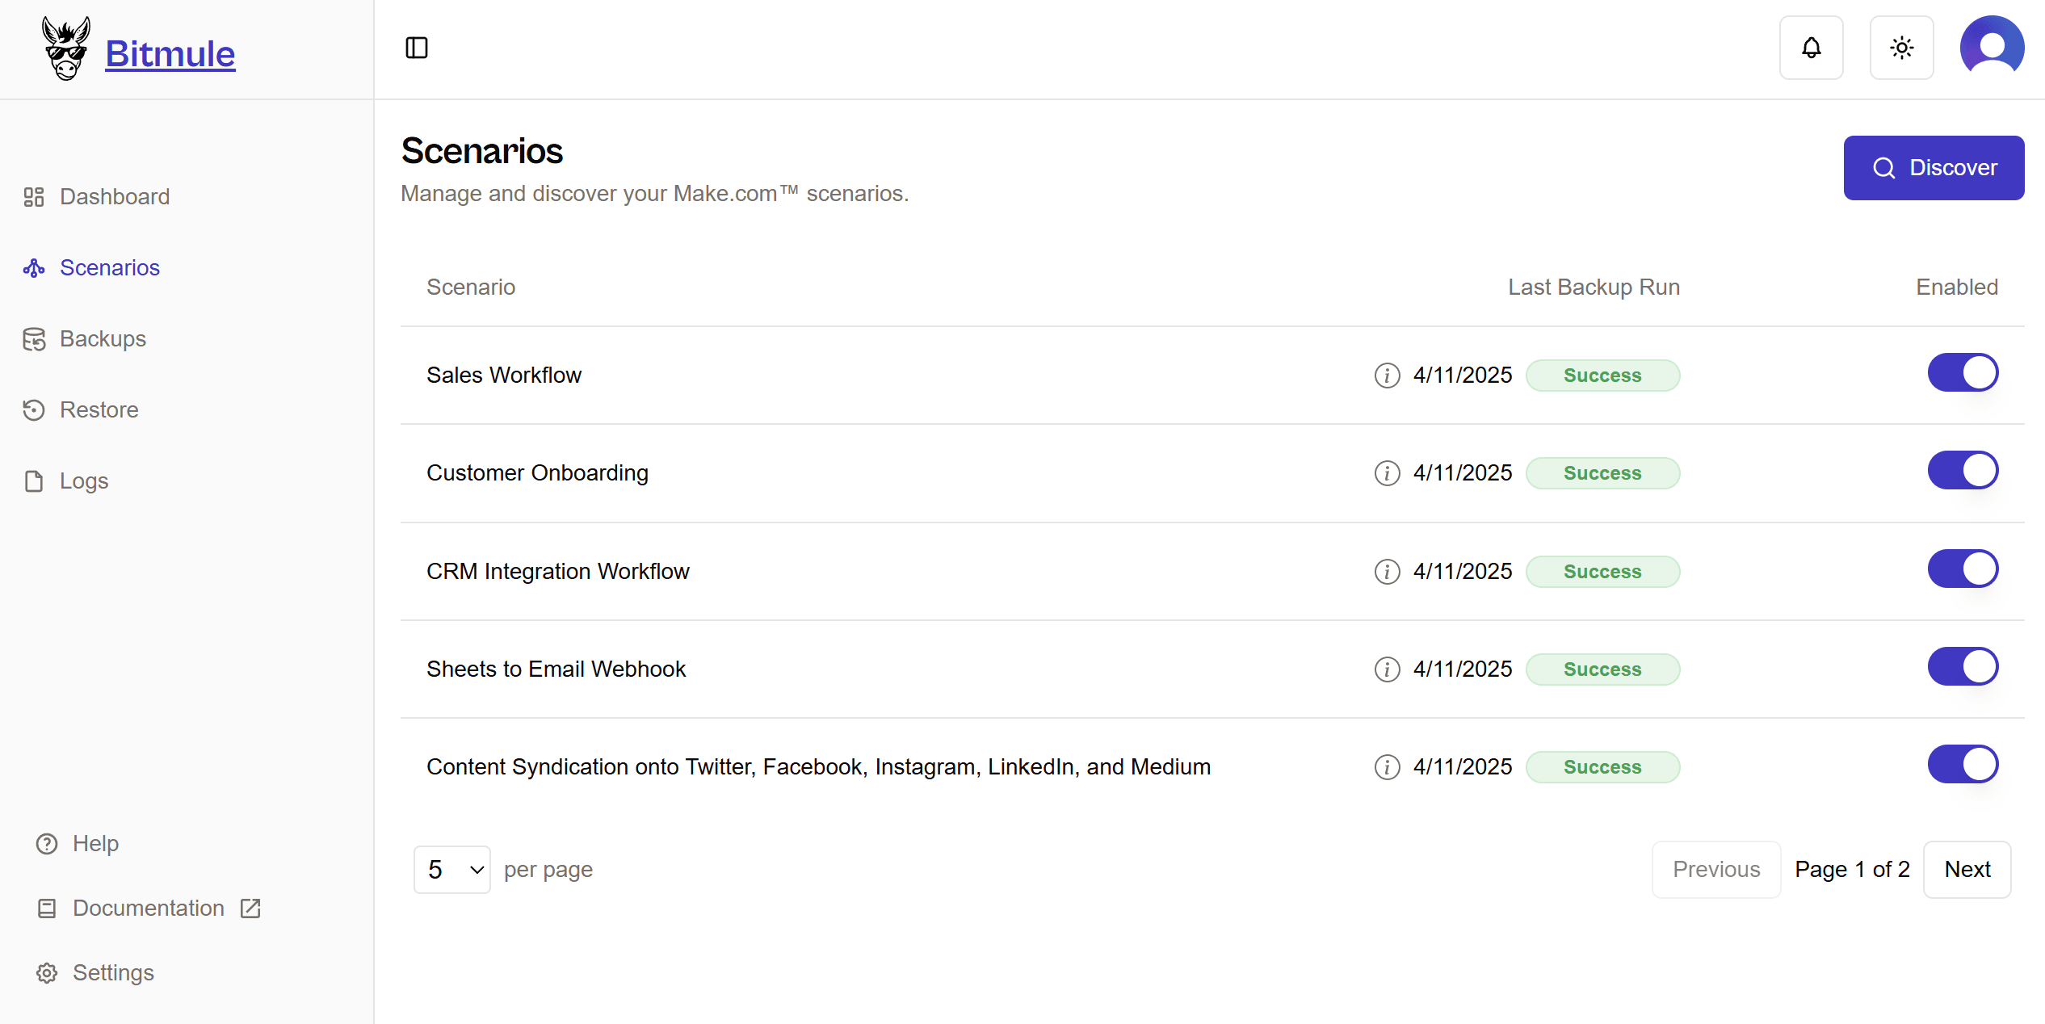Turn off CRM Integration Workflow switch
Image resolution: width=2045 pixels, height=1024 pixels.
[x=1963, y=569]
